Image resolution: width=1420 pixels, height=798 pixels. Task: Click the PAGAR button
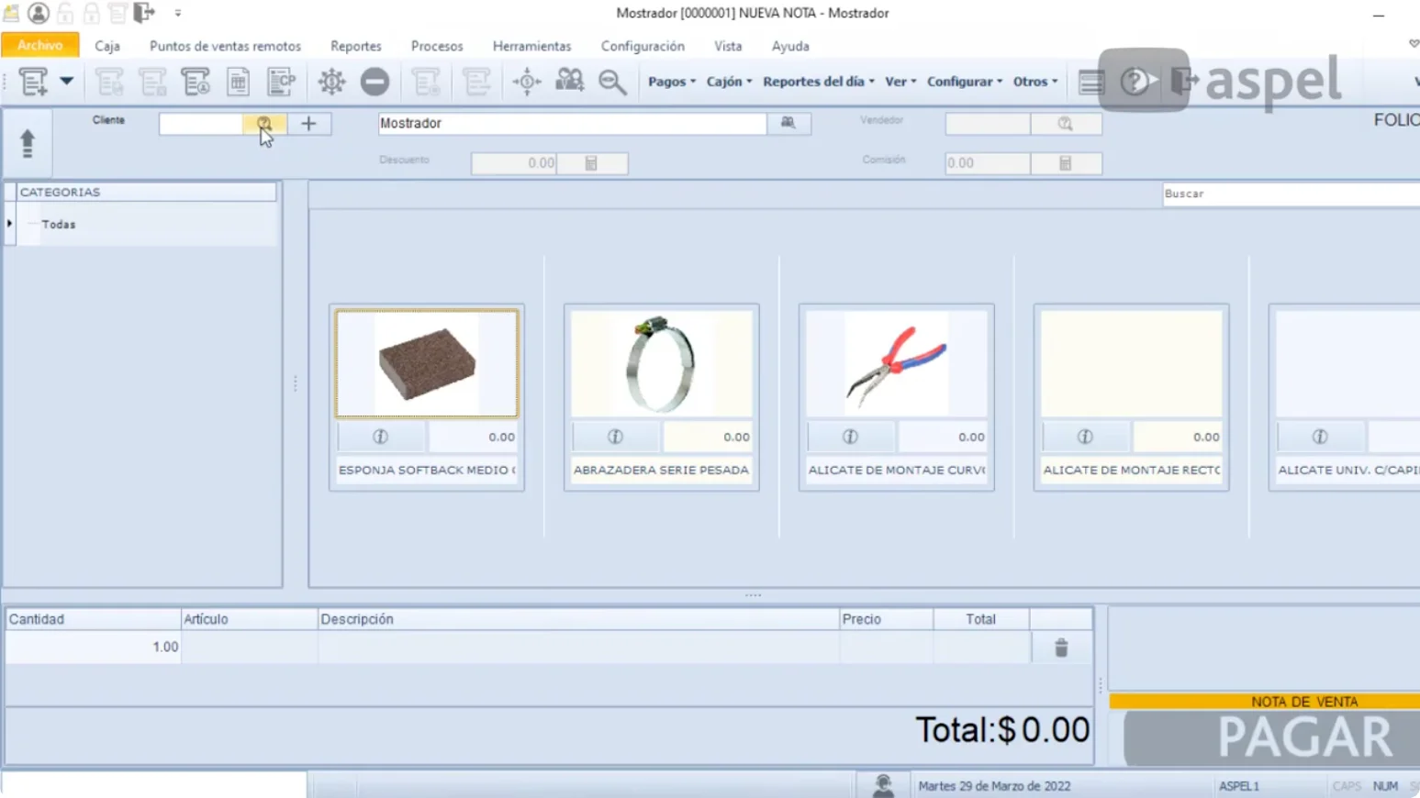coord(1272,737)
